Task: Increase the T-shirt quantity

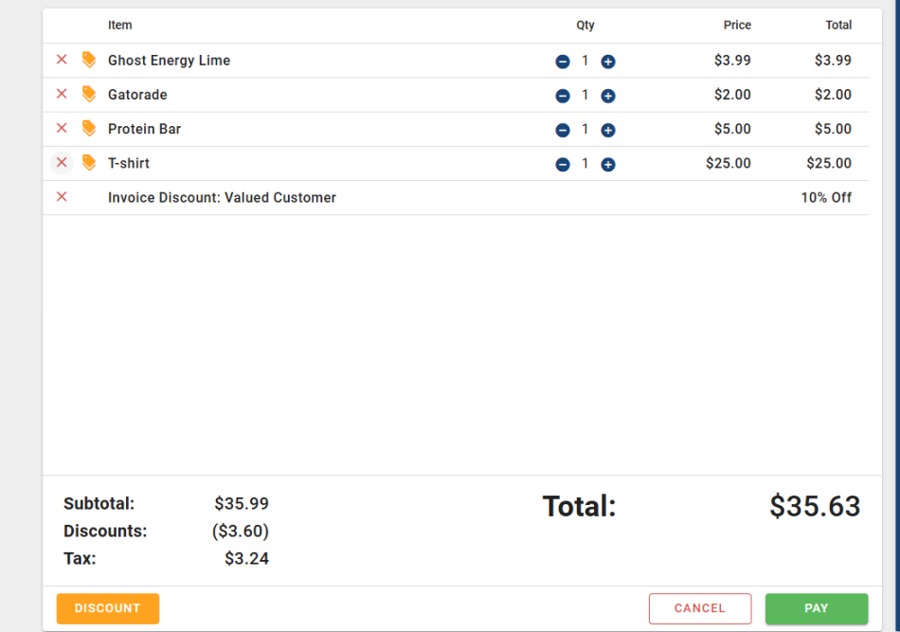Action: tap(608, 164)
